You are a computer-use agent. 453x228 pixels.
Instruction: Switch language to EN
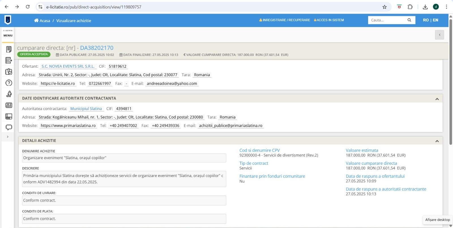(x=435, y=20)
